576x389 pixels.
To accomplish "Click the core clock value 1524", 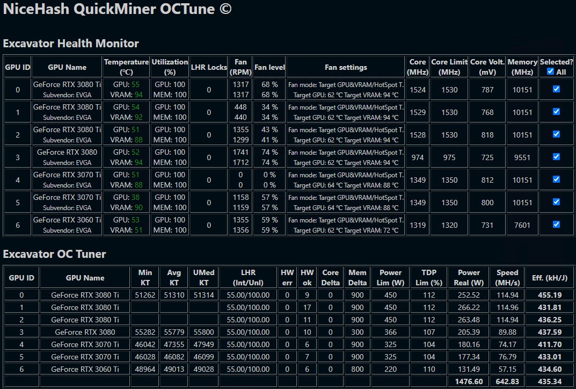I will click(x=418, y=90).
